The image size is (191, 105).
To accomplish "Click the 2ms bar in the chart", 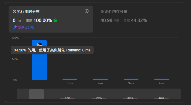I will [100, 79].
